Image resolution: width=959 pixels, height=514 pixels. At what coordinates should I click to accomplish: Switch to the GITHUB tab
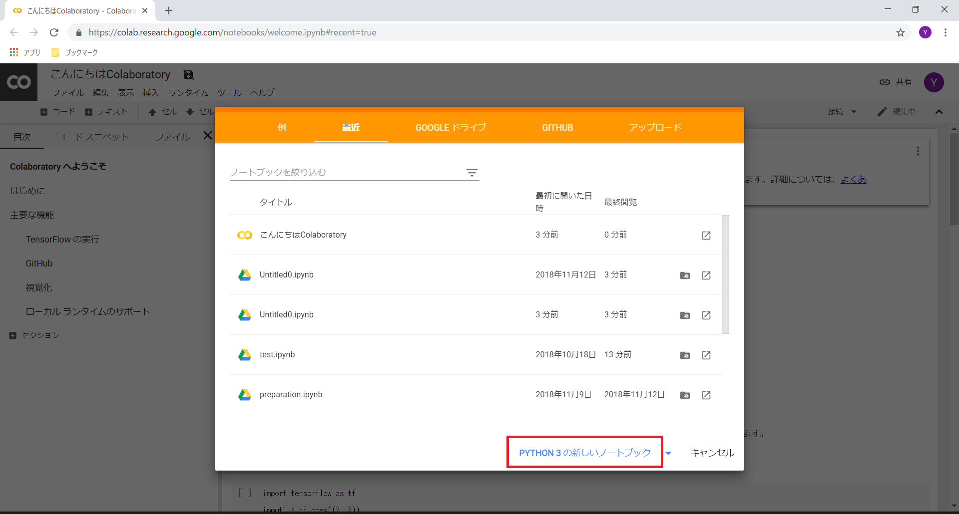557,127
